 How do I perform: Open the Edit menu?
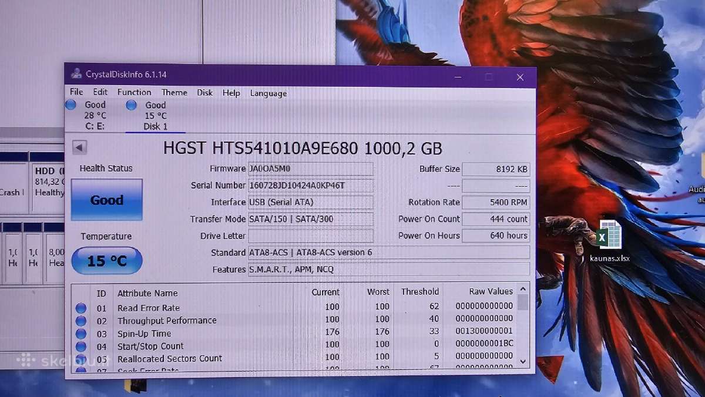pyautogui.click(x=100, y=92)
